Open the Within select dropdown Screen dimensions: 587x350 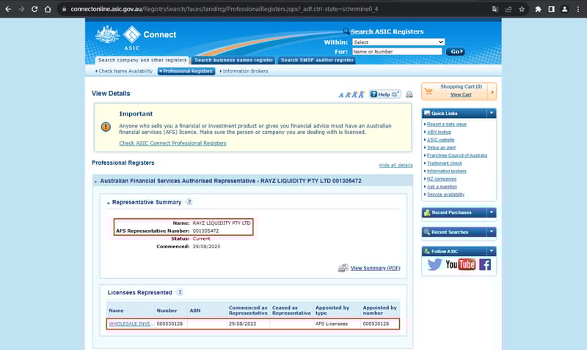point(398,42)
